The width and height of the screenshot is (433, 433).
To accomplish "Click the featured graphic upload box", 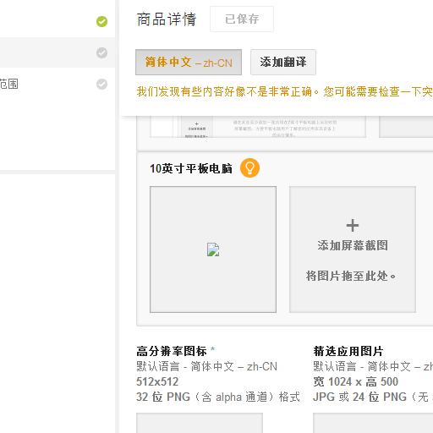I will pyautogui.click(x=373, y=423).
